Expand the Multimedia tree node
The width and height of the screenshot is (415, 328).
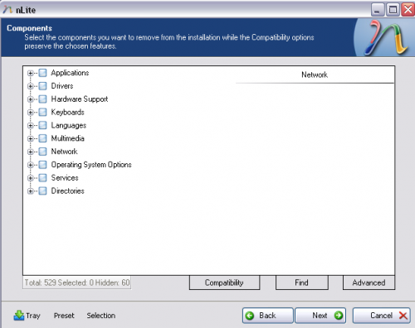(30, 138)
